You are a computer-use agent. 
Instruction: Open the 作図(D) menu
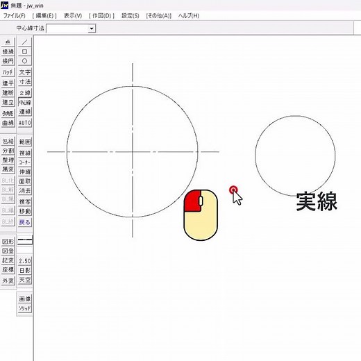(101, 16)
